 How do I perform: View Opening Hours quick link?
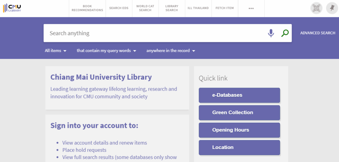click(x=239, y=130)
